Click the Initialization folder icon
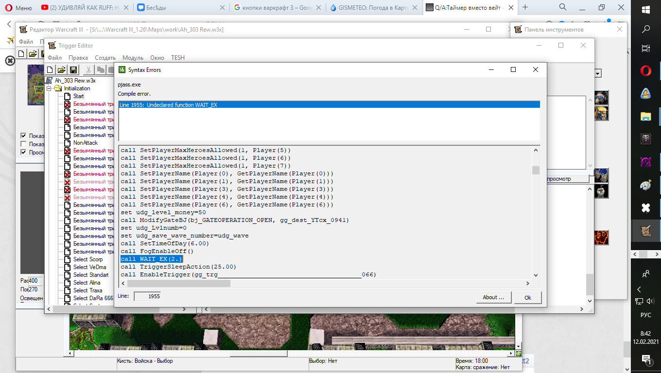This screenshot has height=373, width=661. [58, 88]
